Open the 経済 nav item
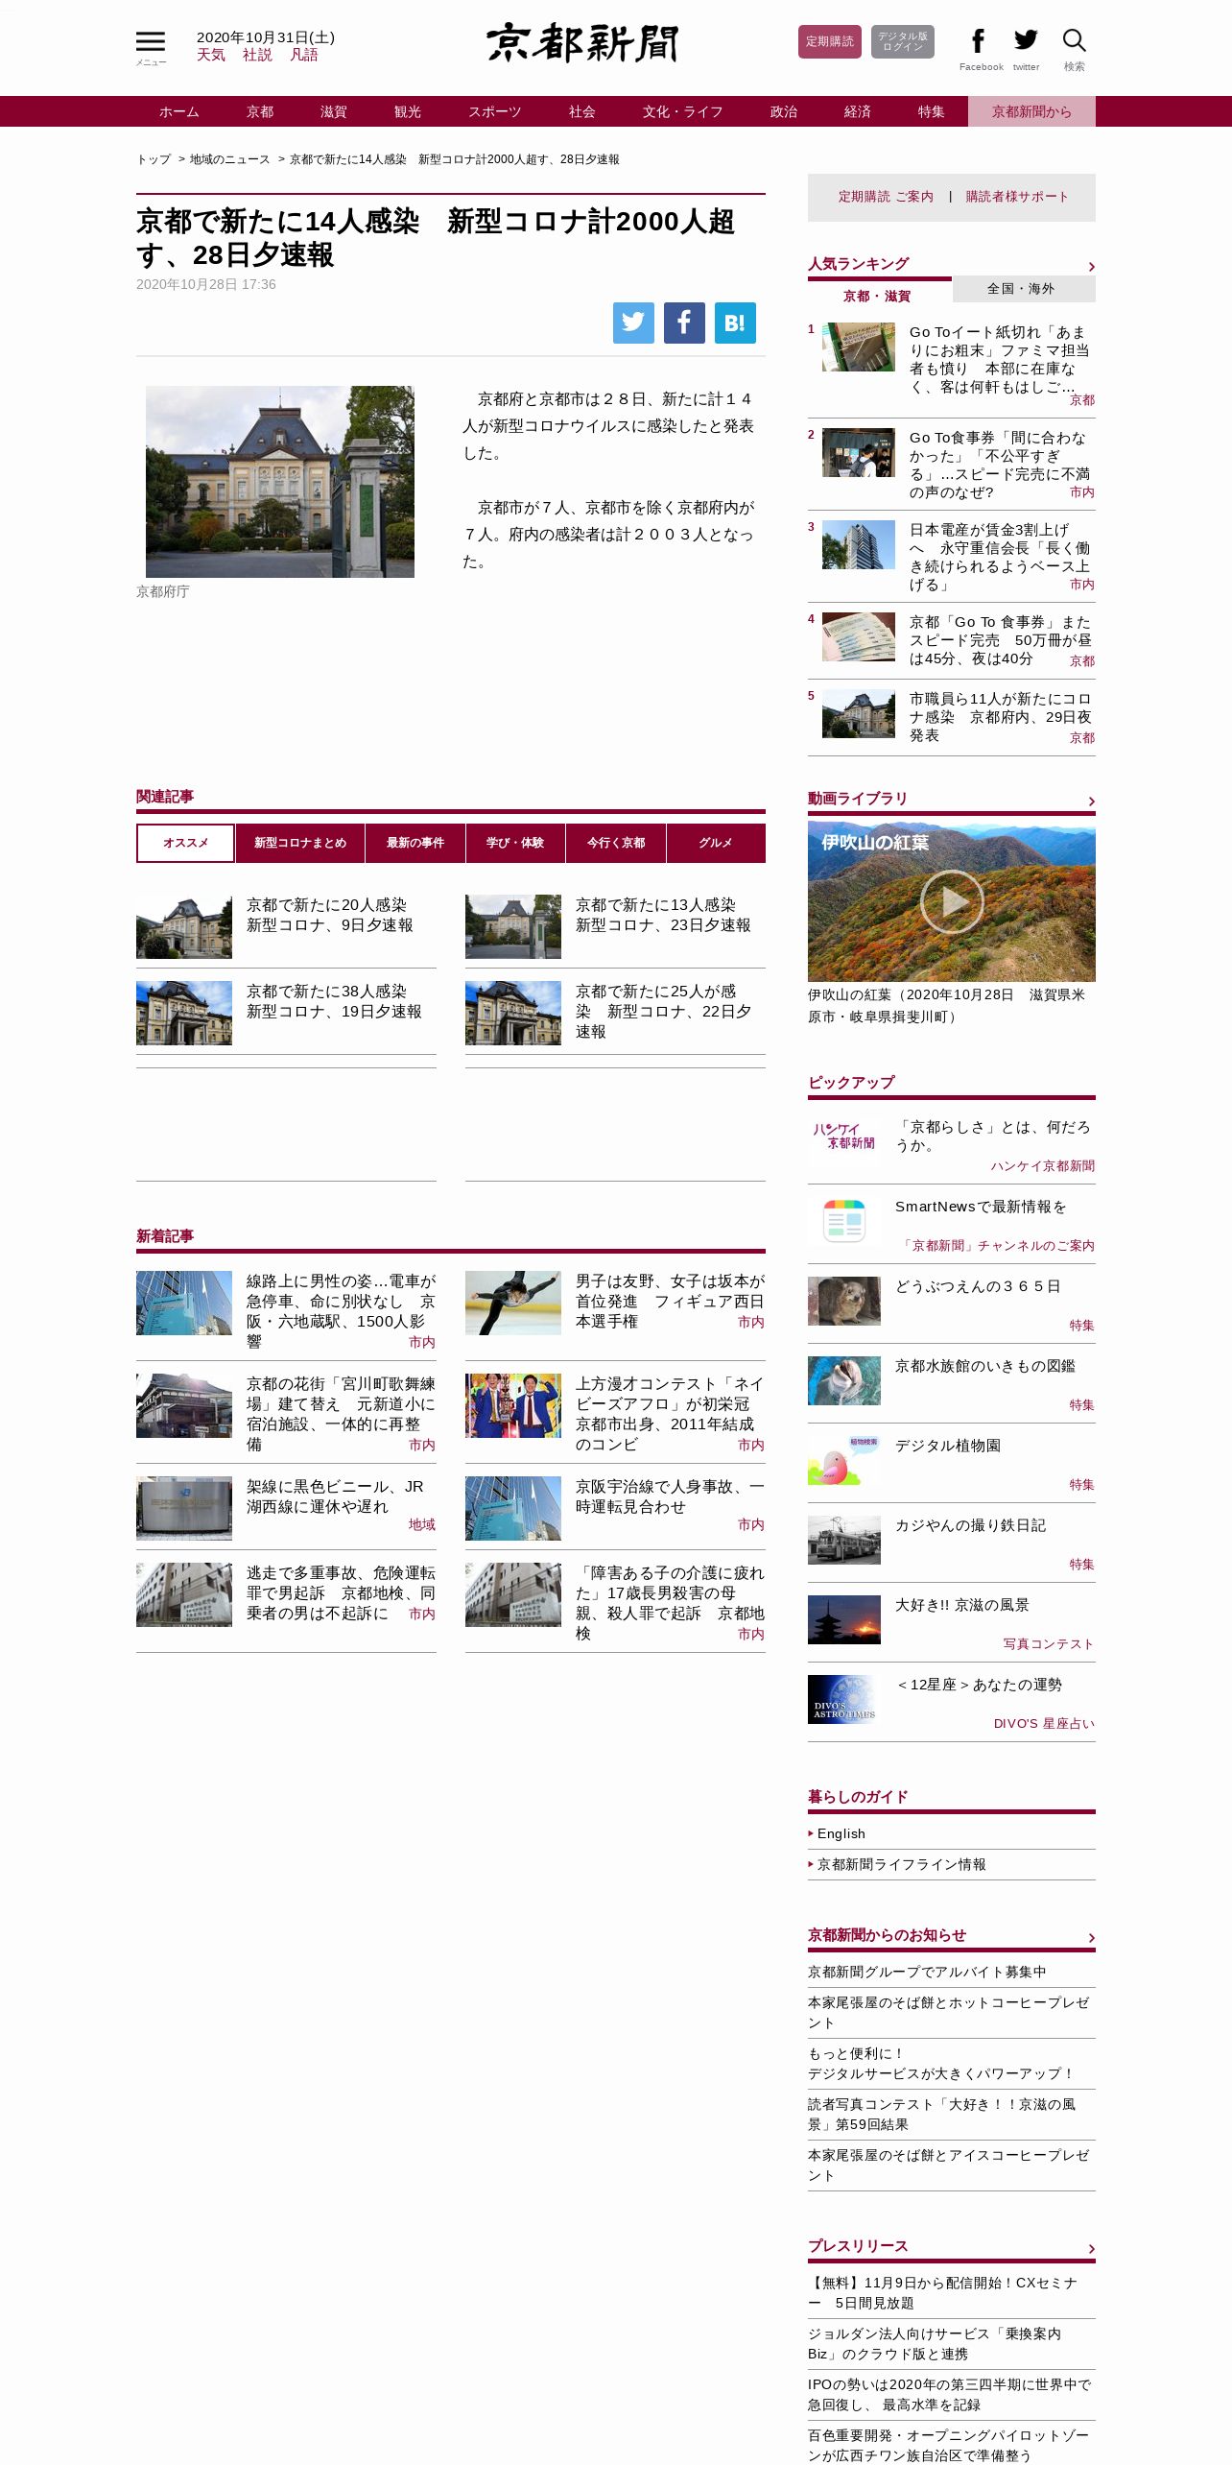This screenshot has width=1232, height=2465. (x=858, y=111)
